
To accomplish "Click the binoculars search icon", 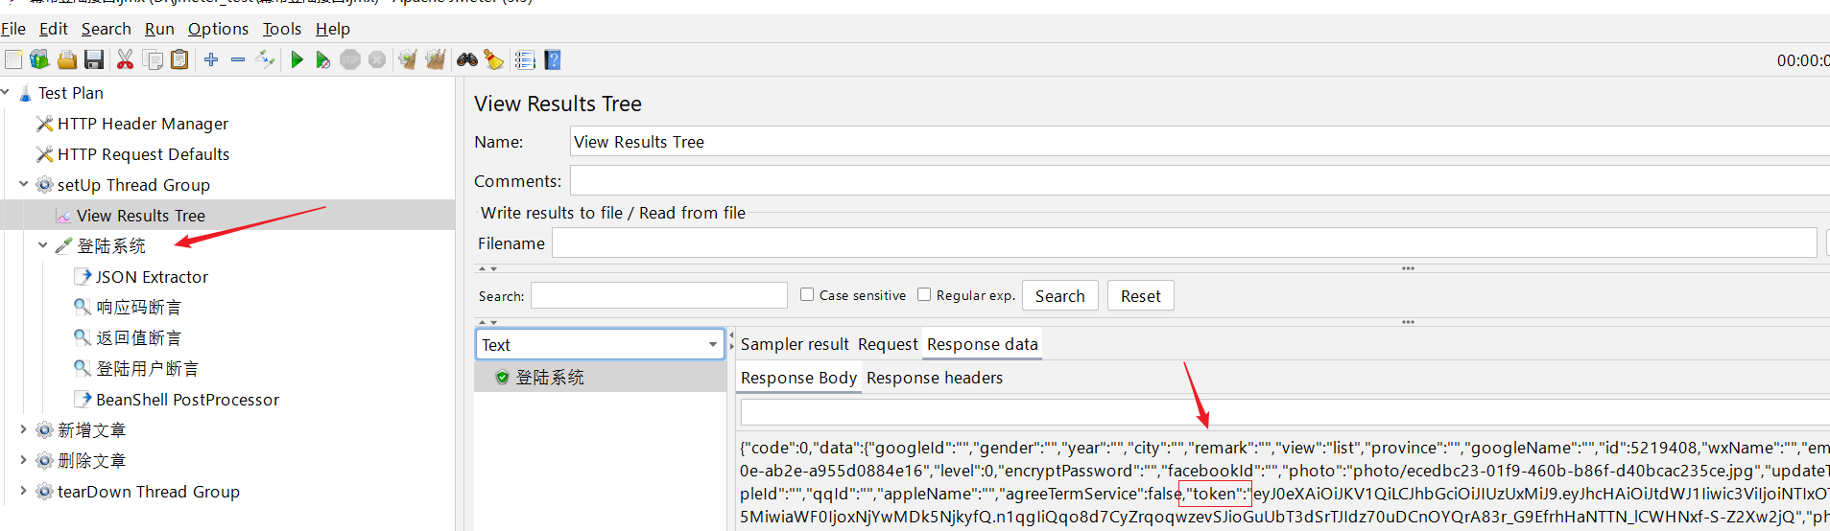I will pos(467,60).
